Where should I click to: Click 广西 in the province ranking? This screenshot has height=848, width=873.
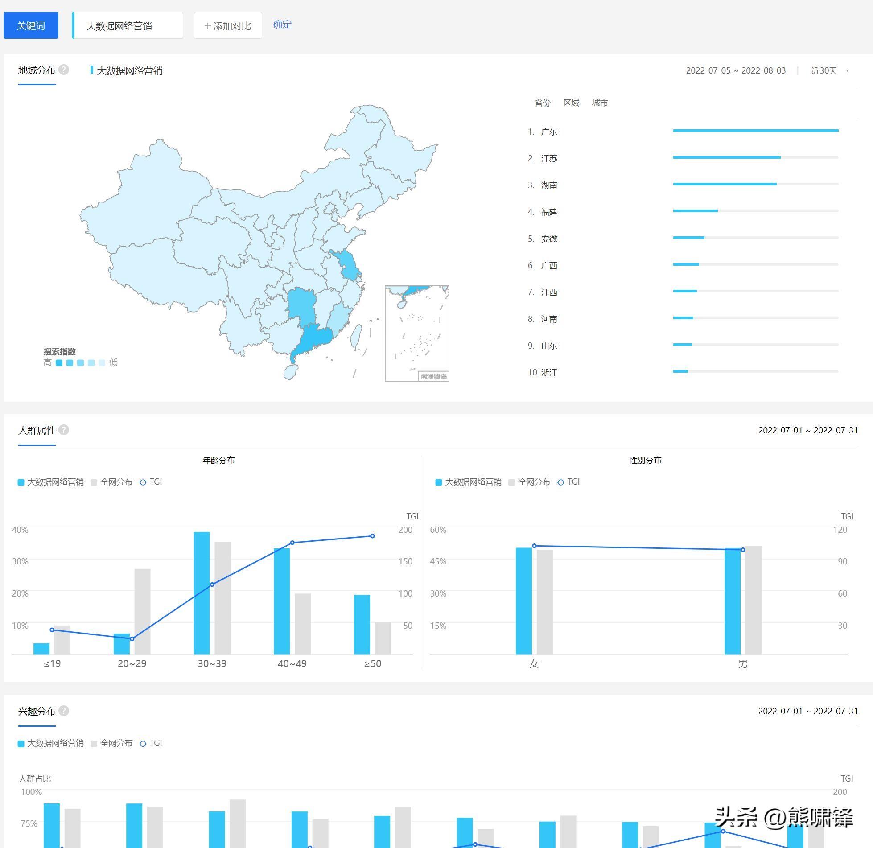[549, 265]
